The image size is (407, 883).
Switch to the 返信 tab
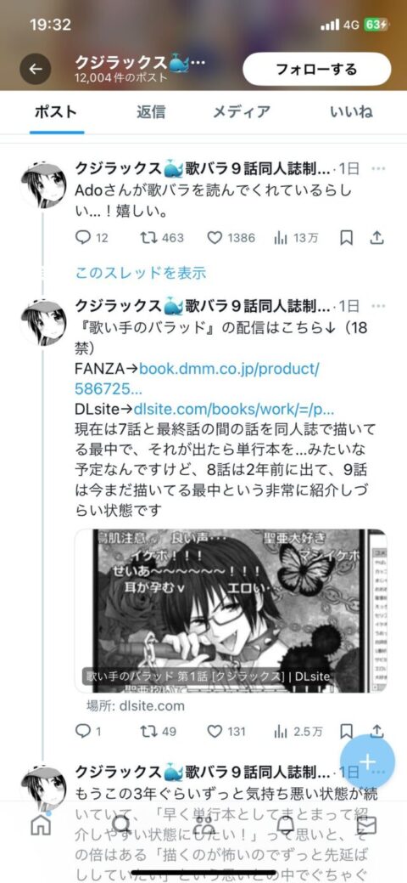point(151,111)
